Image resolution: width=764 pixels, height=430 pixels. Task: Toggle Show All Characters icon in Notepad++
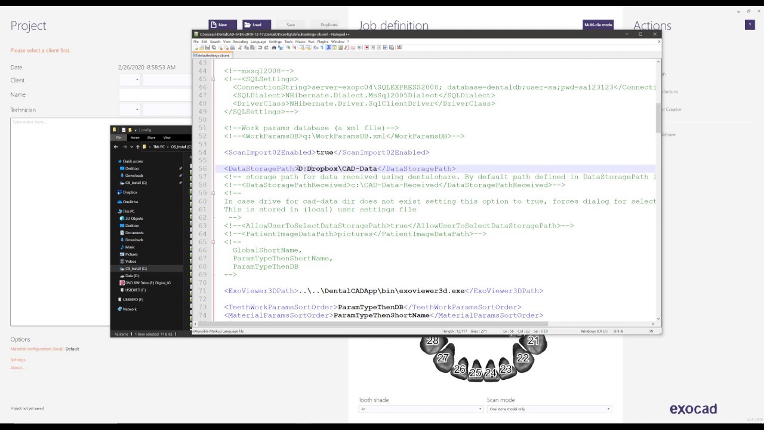pos(322,48)
